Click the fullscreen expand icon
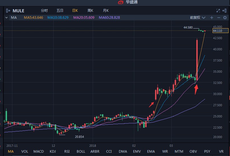The height and width of the screenshot is (156, 230). [218, 11]
